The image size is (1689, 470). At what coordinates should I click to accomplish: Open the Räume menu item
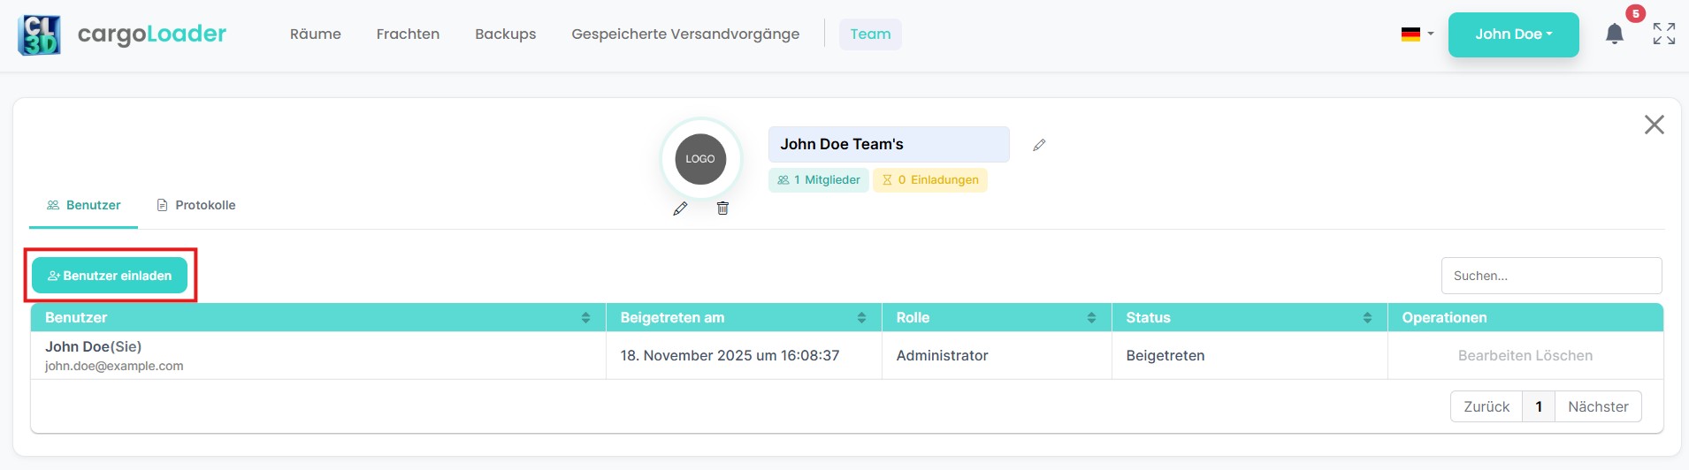[x=315, y=34]
